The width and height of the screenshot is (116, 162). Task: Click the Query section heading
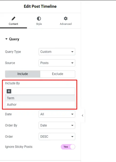coord(14,39)
